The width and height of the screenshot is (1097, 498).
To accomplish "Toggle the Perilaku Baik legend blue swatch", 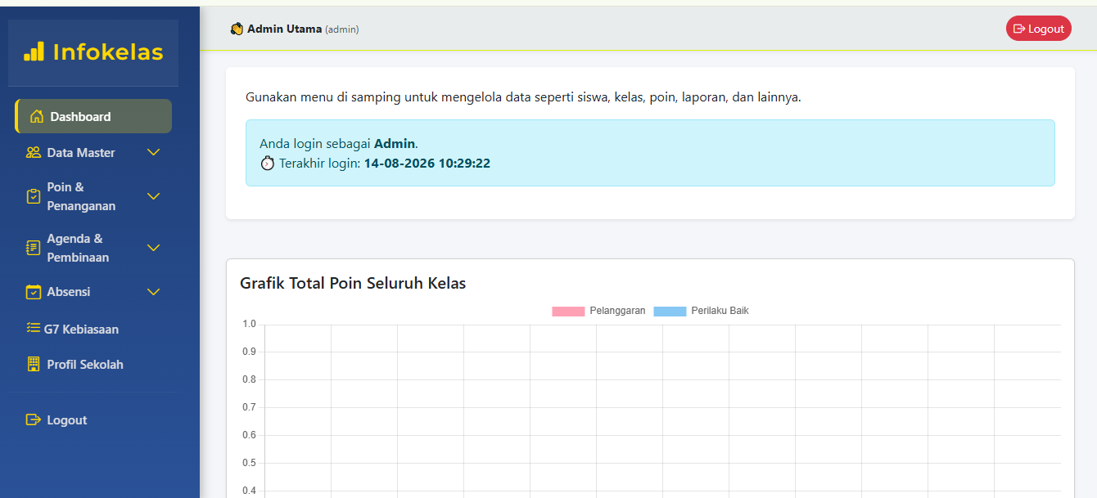I will point(670,311).
